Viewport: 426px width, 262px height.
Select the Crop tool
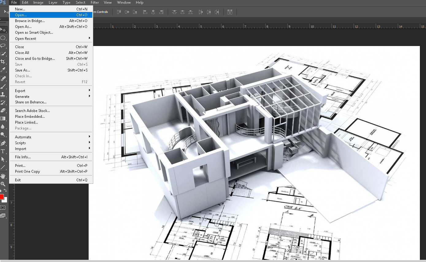(x=3, y=62)
